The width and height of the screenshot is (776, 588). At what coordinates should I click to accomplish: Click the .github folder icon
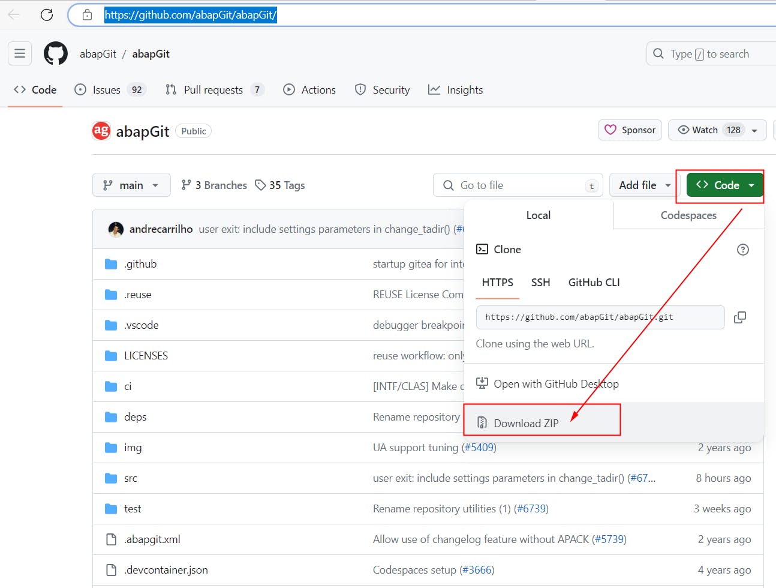[111, 264]
